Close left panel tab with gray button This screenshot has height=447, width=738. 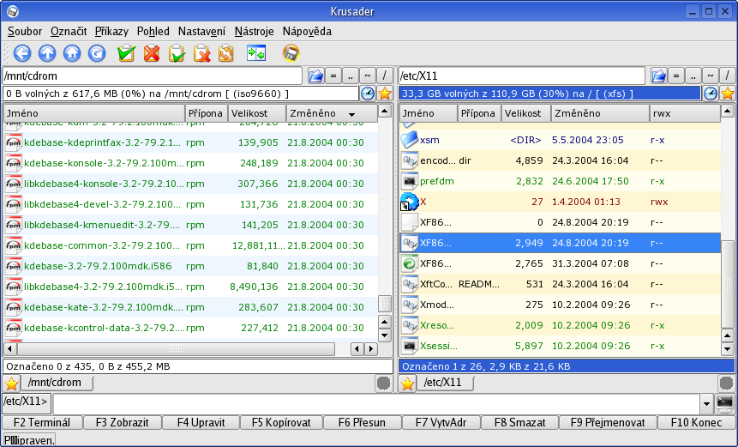tap(384, 384)
